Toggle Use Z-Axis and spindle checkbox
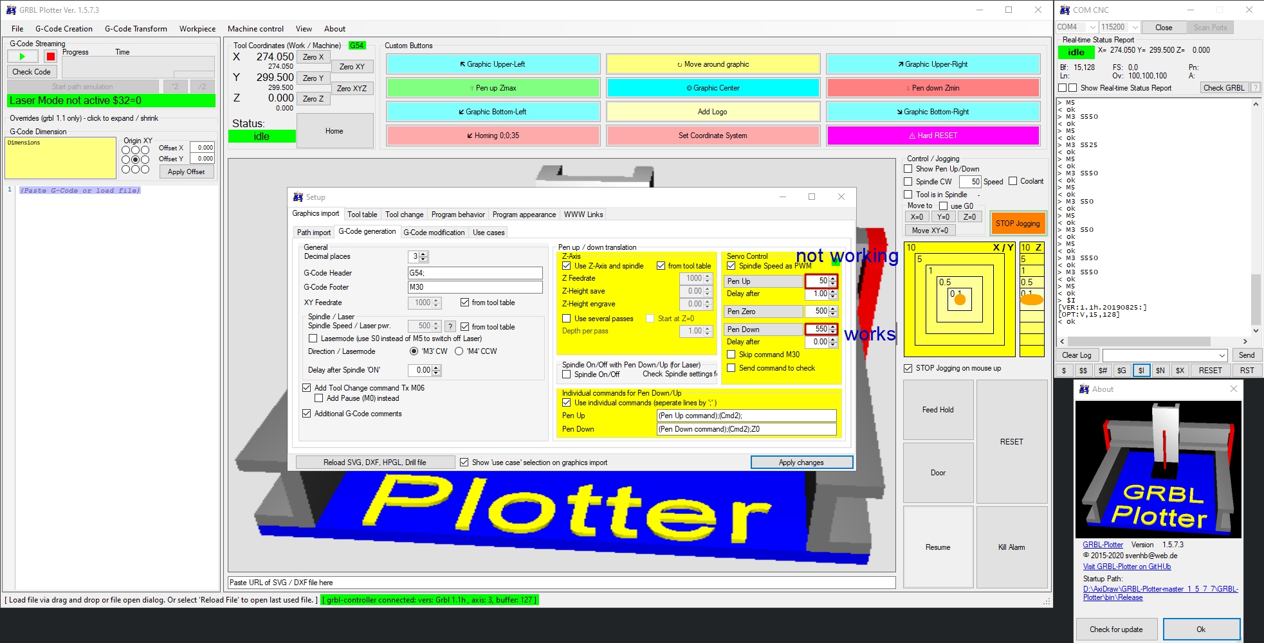1264x643 pixels. [567, 266]
